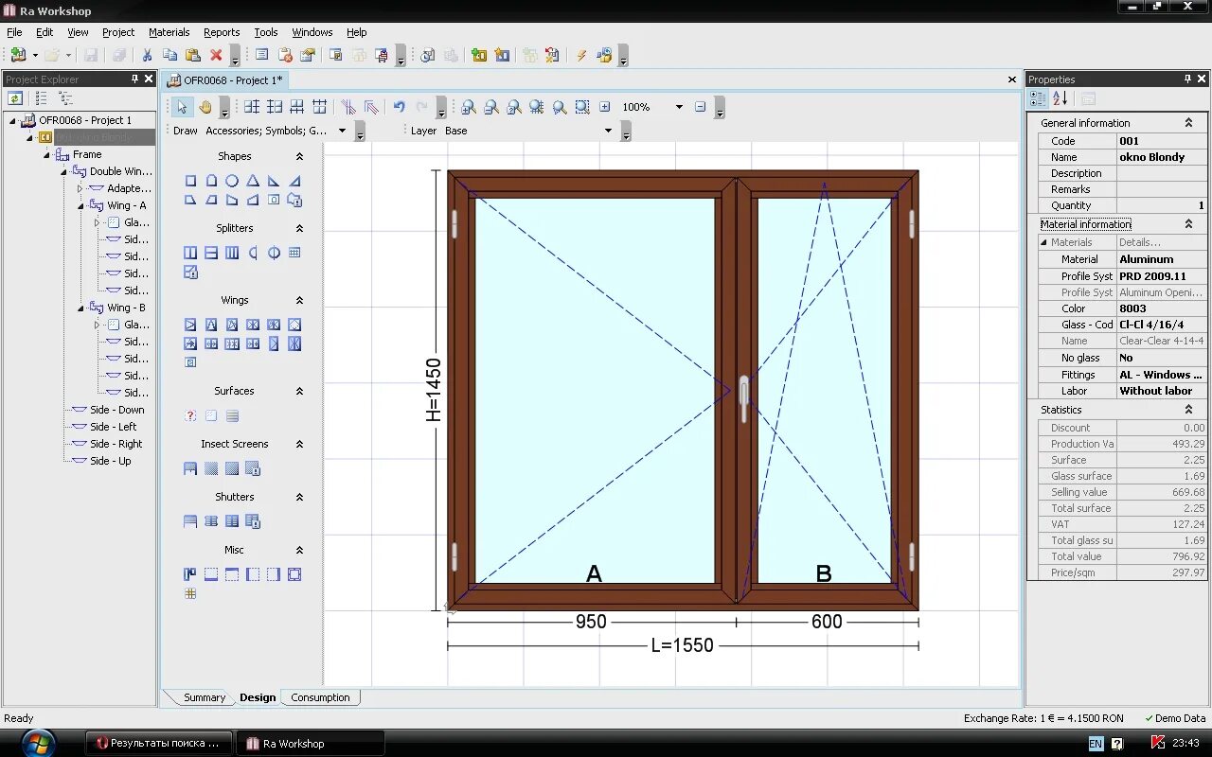This screenshot has height=757, width=1212.
Task: Open the Reports menu
Action: click(x=222, y=32)
